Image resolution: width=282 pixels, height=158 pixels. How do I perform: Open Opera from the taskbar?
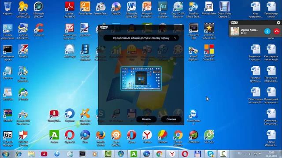[x=185, y=154]
